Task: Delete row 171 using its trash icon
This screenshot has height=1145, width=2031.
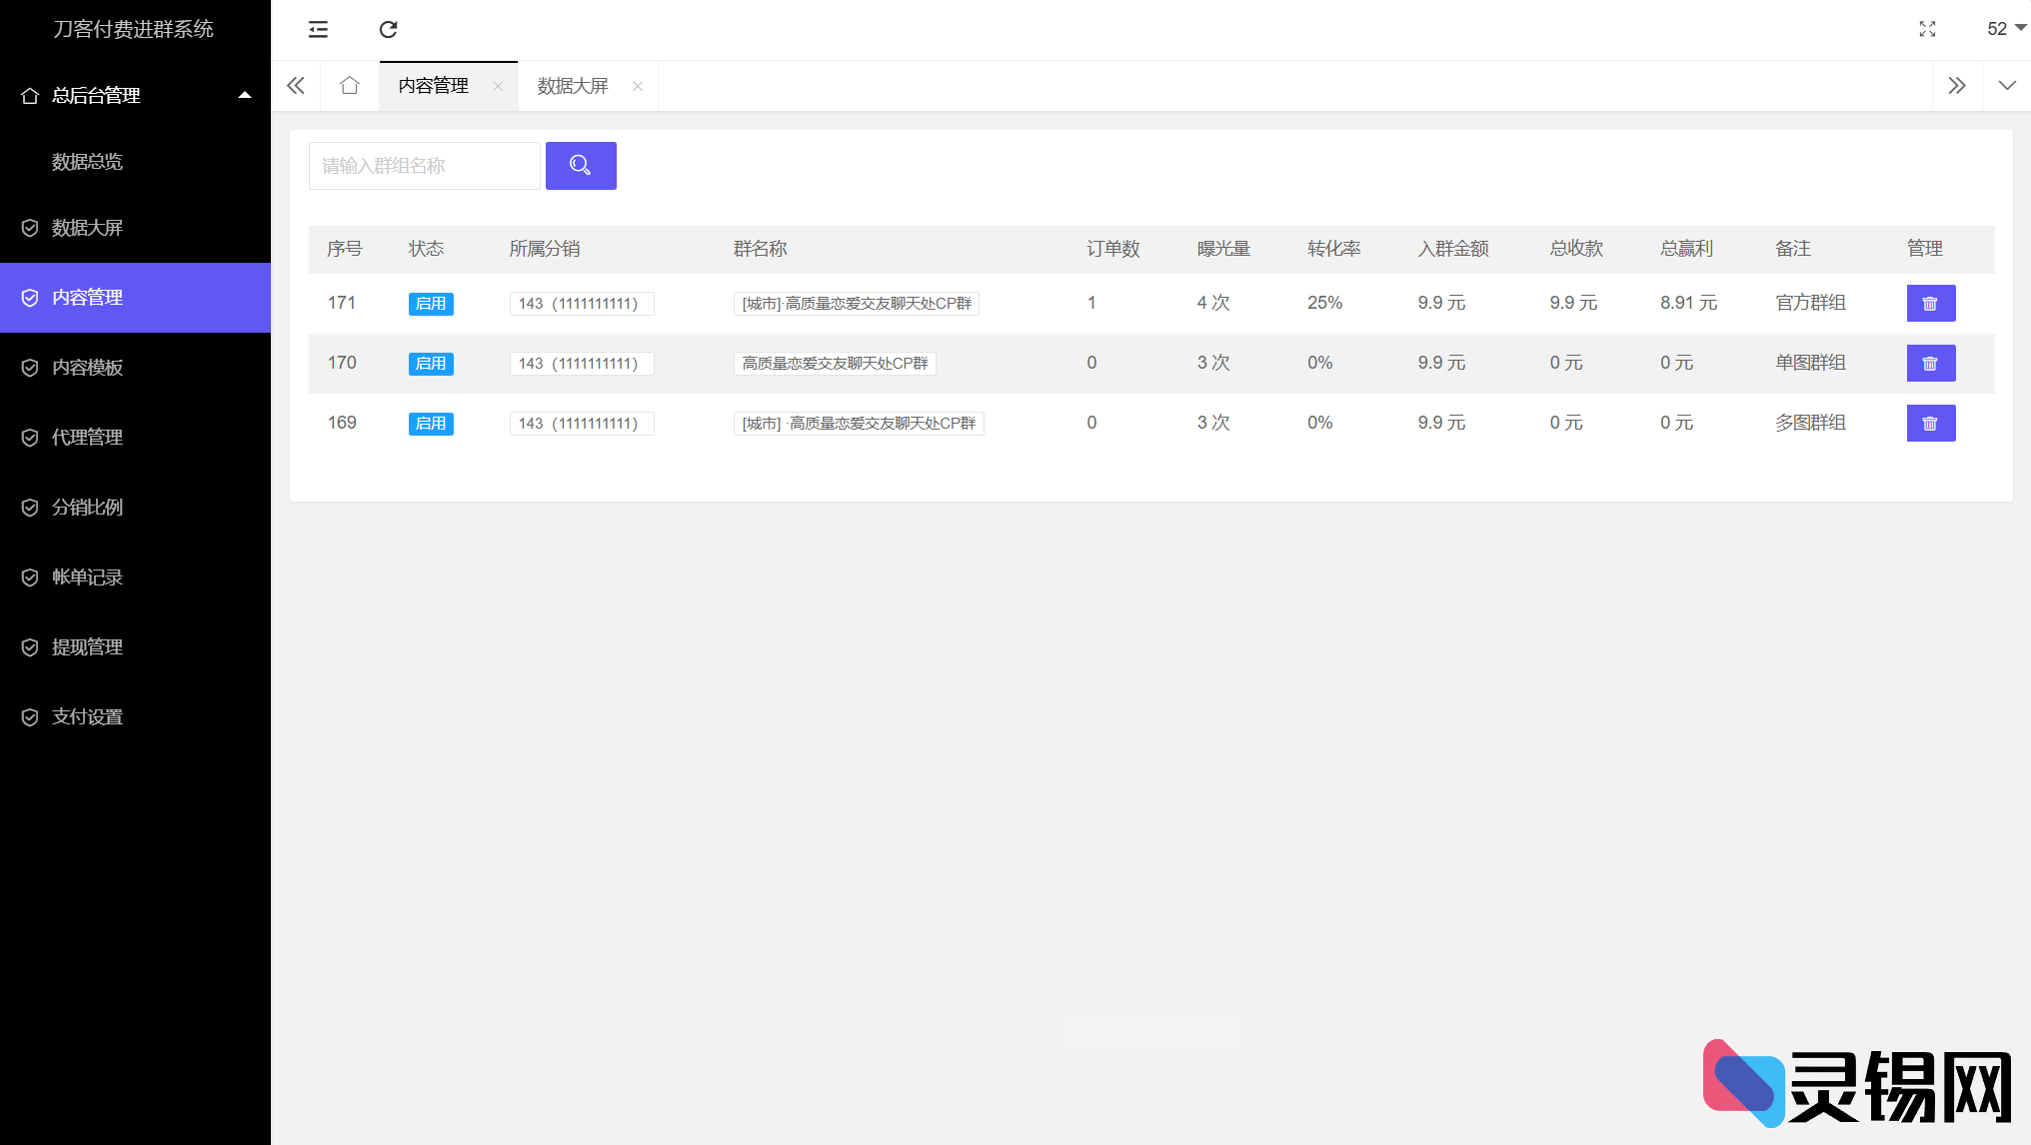Action: click(x=1930, y=304)
